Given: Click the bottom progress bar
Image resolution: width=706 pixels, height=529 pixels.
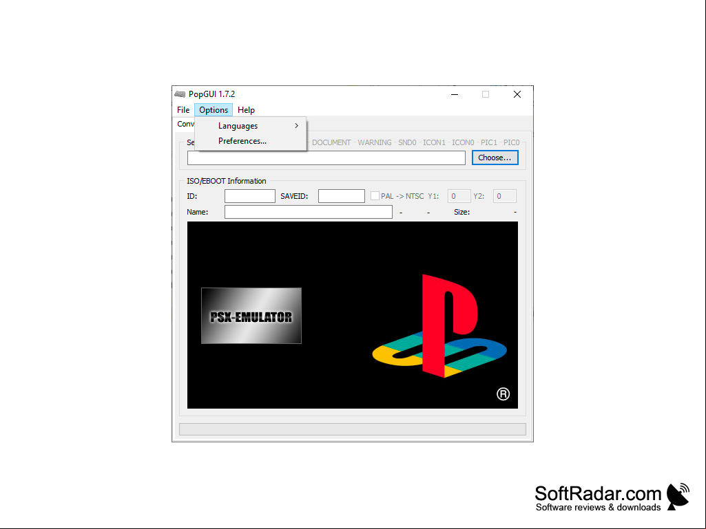Looking at the screenshot, I should pos(353,429).
